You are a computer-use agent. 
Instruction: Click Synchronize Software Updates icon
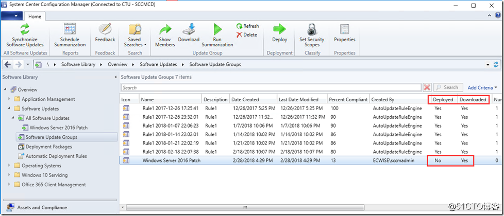coord(25,29)
